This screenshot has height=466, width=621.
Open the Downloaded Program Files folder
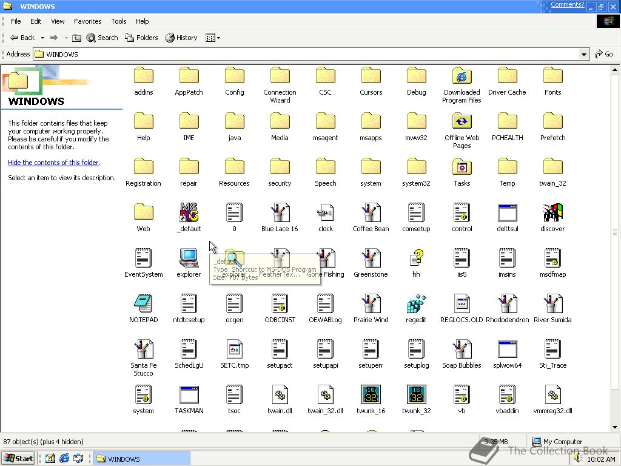(462, 76)
